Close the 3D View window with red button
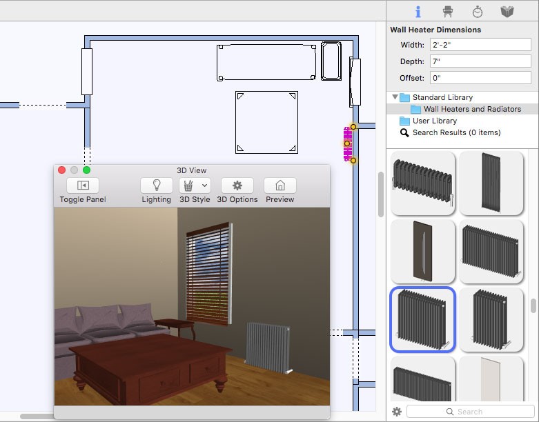 (62, 170)
